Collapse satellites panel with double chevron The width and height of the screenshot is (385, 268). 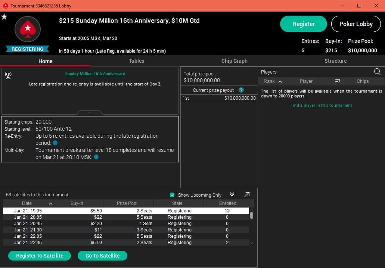point(232,194)
